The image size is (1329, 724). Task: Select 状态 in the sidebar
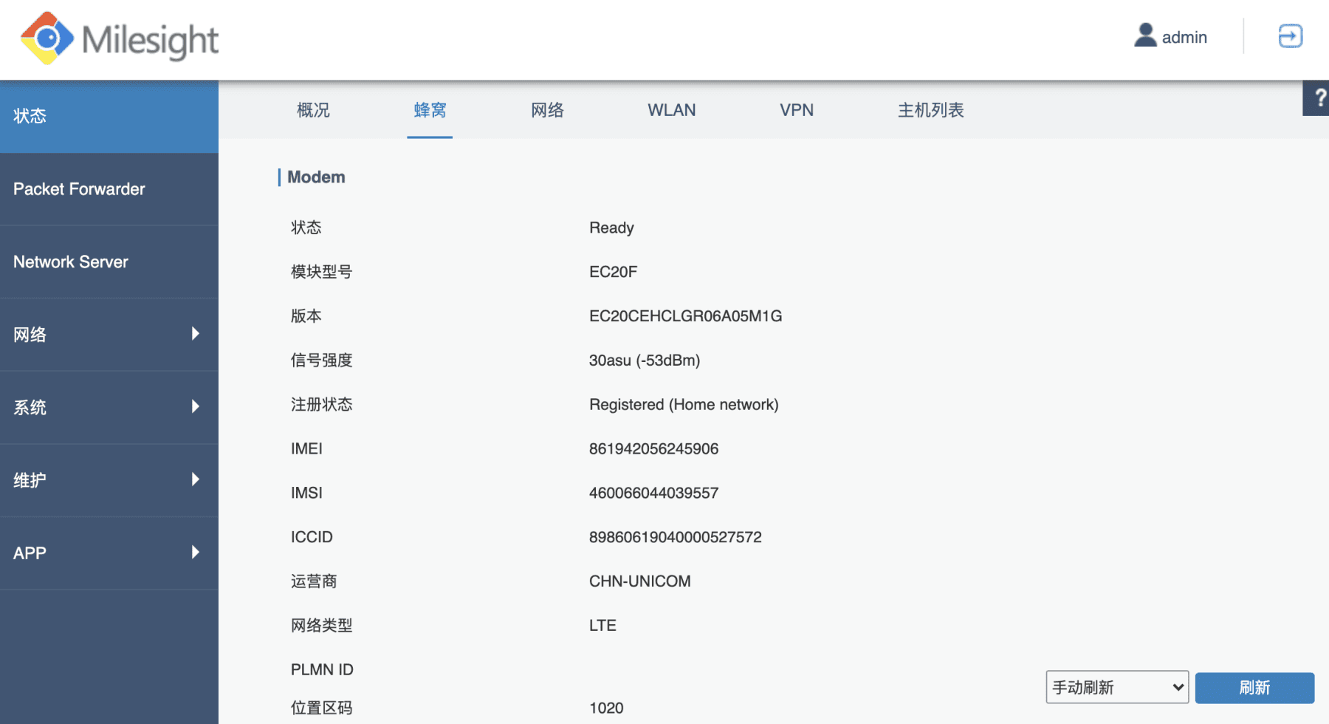[31, 116]
